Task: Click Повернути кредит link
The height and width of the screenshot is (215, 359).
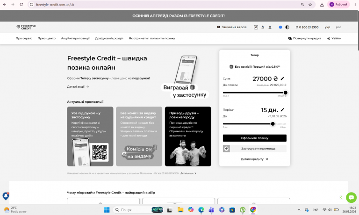Action: pos(304,38)
